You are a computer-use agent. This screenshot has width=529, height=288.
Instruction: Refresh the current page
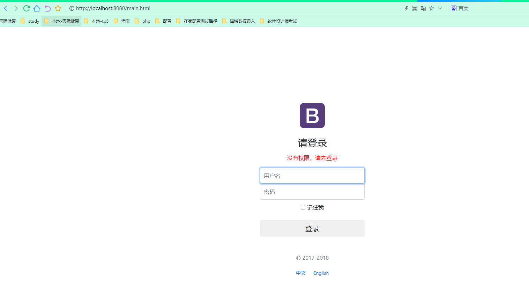27,8
